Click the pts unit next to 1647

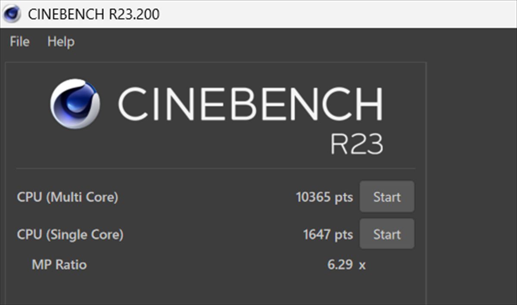click(344, 235)
